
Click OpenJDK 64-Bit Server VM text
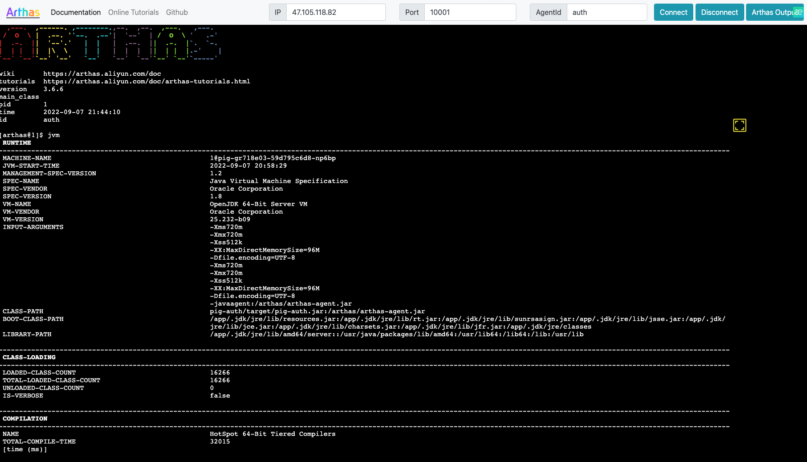[259, 204]
